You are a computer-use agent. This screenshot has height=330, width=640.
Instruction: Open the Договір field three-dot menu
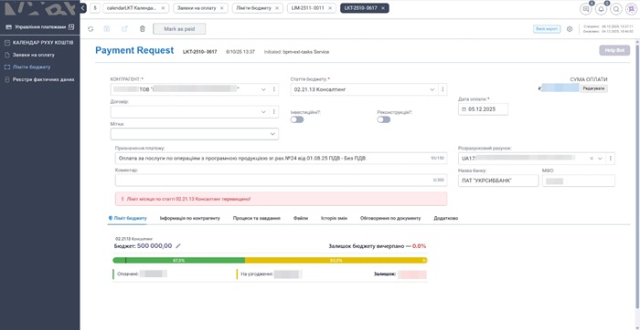(274, 111)
